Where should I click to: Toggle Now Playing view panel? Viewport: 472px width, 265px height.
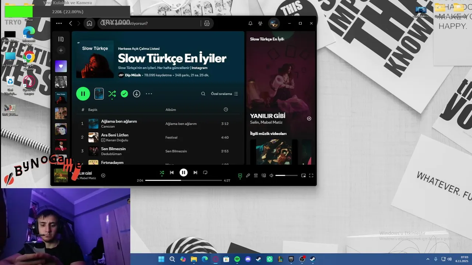click(240, 176)
